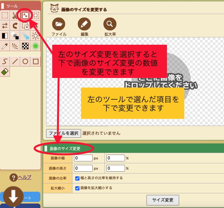
Task: Click the green circle color tool
Action: point(36,46)
